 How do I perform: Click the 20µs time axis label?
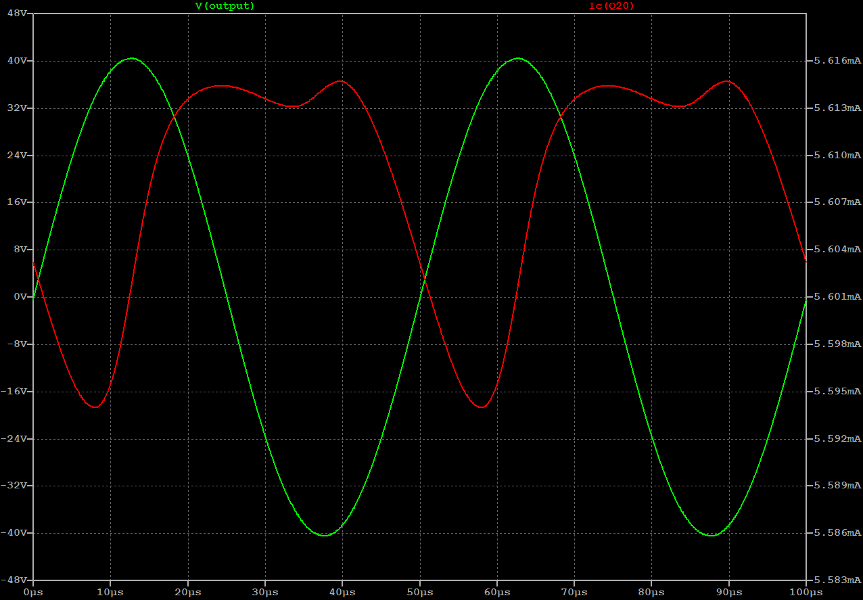point(187,592)
